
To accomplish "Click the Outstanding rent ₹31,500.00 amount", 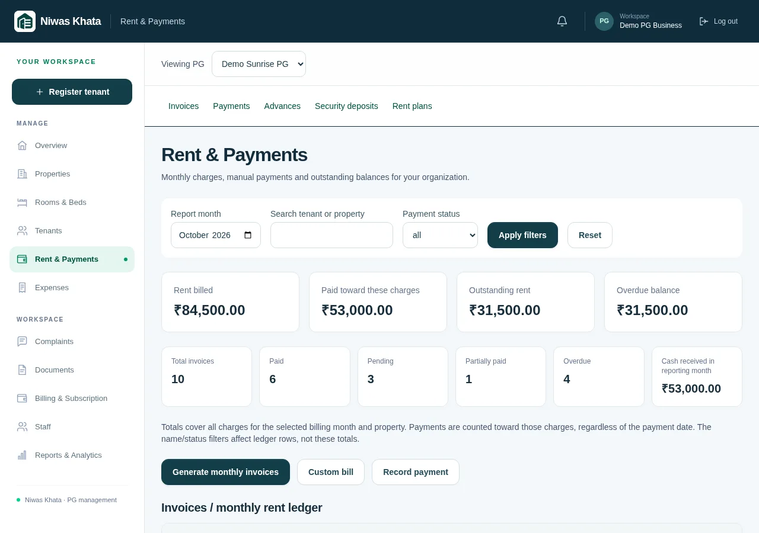I will [505, 310].
